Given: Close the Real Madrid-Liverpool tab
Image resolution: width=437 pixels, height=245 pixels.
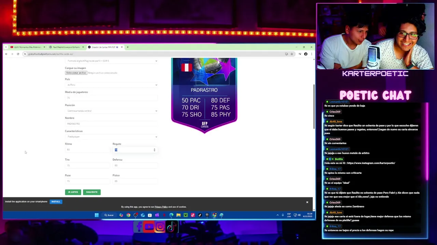Looking at the screenshot, I should point(83,47).
